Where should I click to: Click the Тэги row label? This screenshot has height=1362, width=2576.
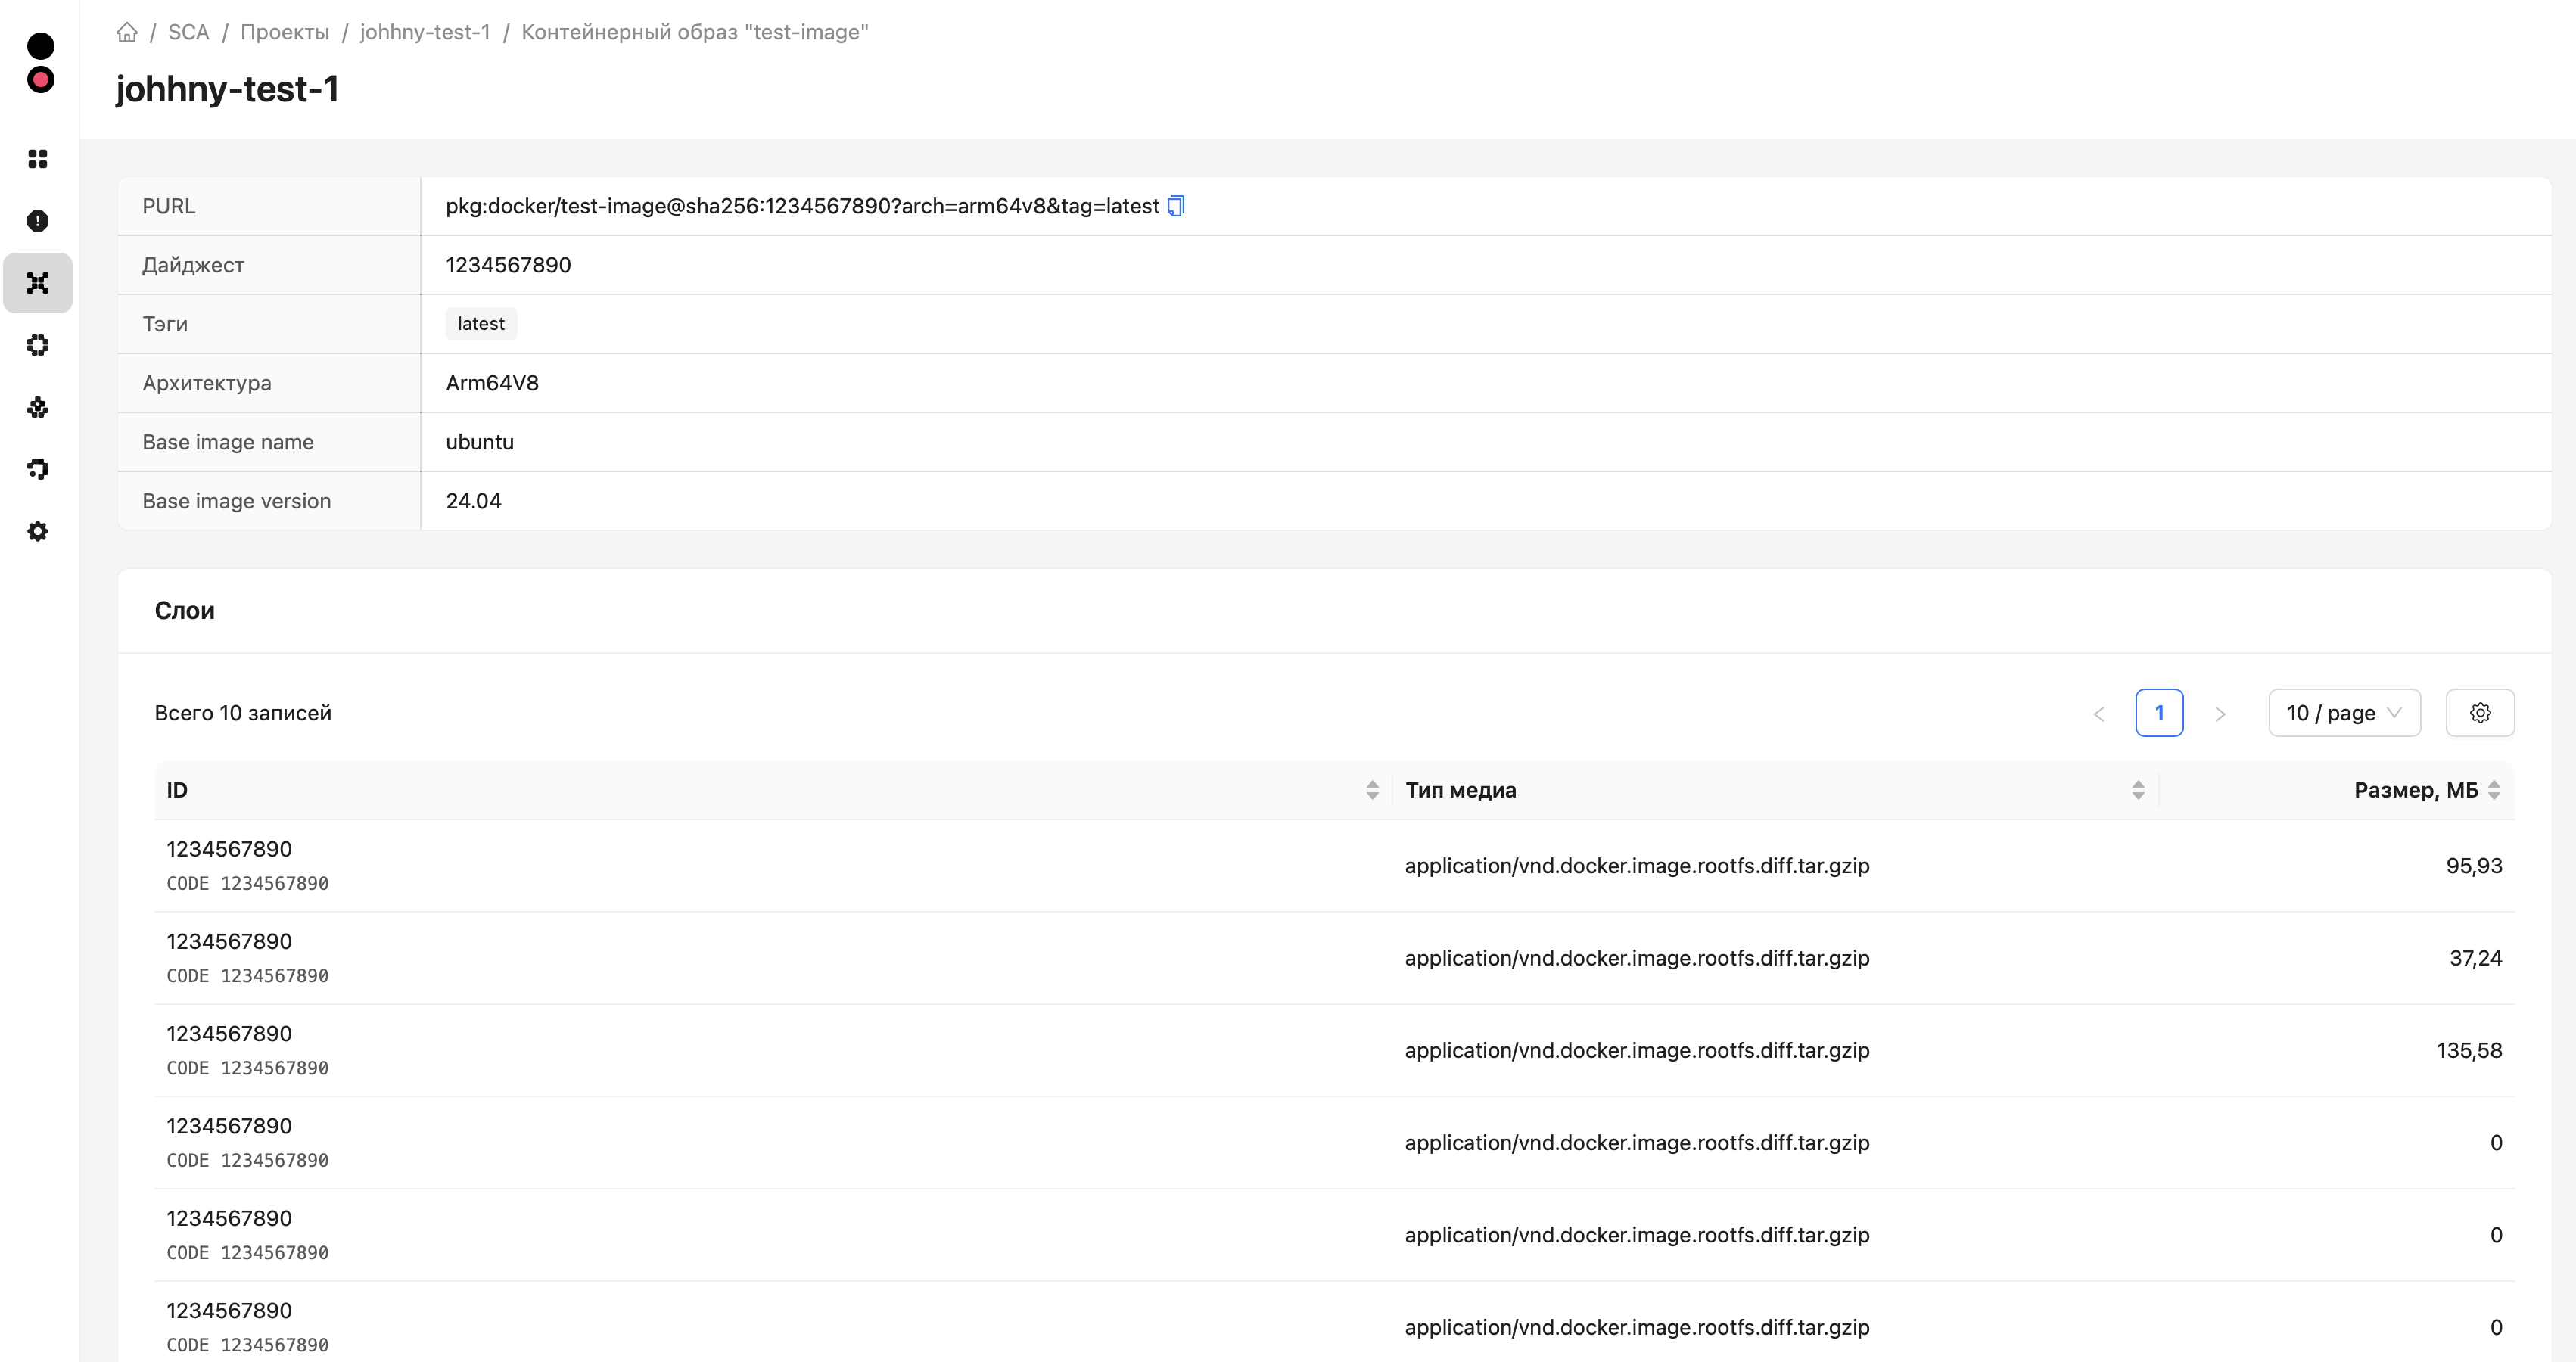pos(165,324)
